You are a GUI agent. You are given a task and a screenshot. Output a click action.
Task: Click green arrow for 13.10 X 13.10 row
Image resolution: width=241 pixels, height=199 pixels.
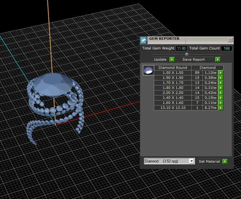[221, 108]
